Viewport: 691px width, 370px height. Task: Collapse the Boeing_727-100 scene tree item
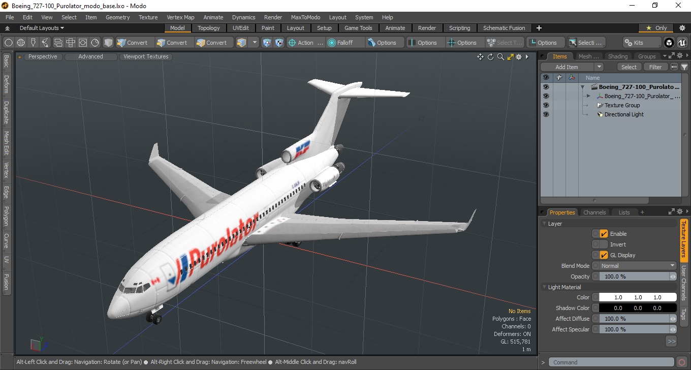[583, 87]
